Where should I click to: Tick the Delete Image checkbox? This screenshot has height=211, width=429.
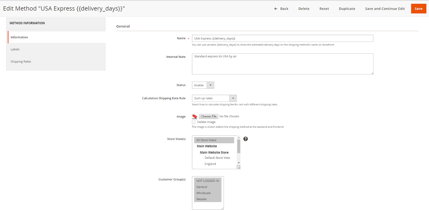[194, 122]
